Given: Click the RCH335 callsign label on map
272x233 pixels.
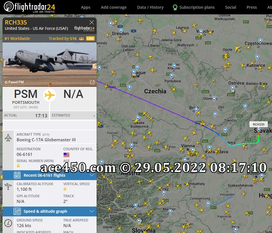Looking at the screenshot, I should click(258, 124).
